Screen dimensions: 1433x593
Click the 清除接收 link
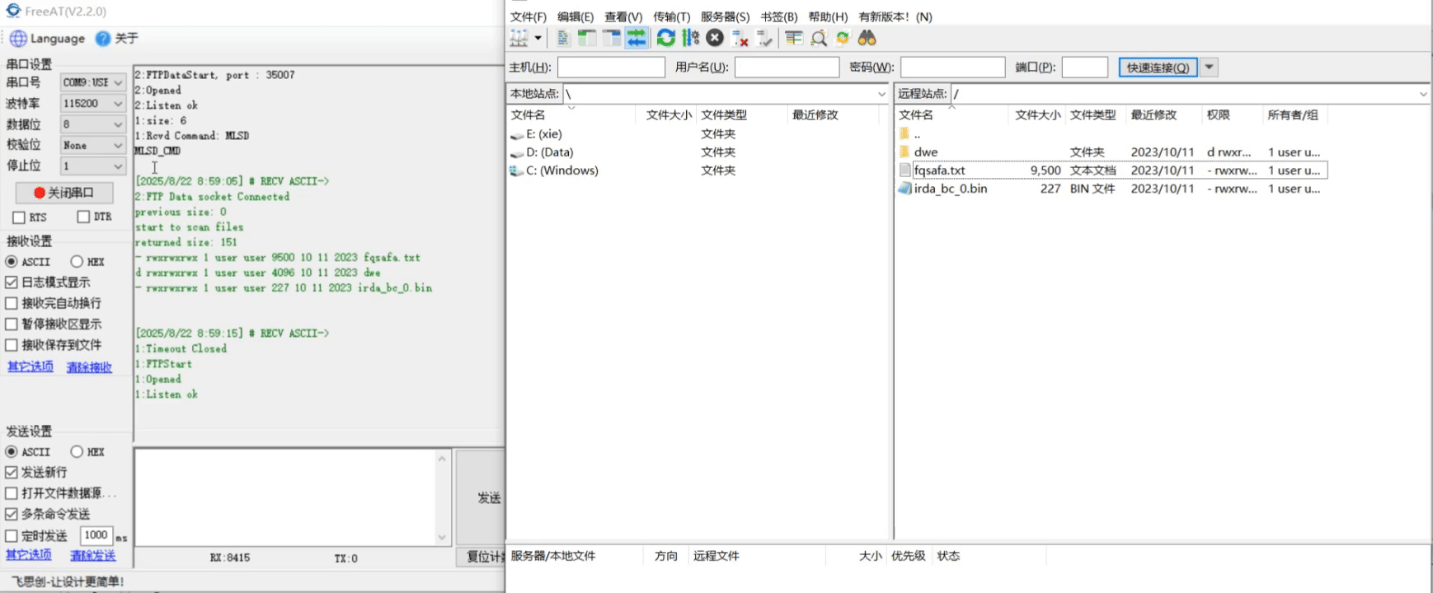coord(89,367)
